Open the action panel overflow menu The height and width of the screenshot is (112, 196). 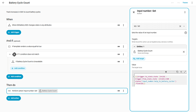point(185,12)
